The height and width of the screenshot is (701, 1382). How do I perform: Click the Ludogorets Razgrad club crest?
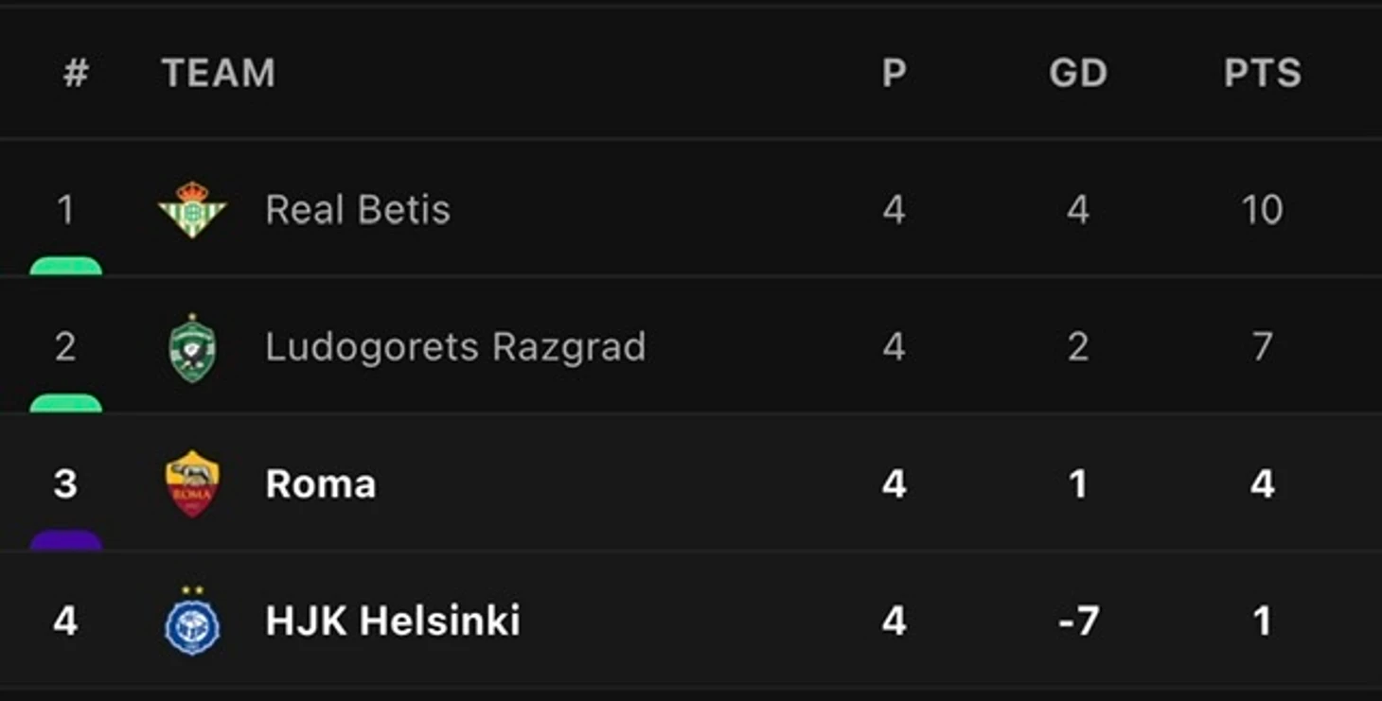pos(192,347)
